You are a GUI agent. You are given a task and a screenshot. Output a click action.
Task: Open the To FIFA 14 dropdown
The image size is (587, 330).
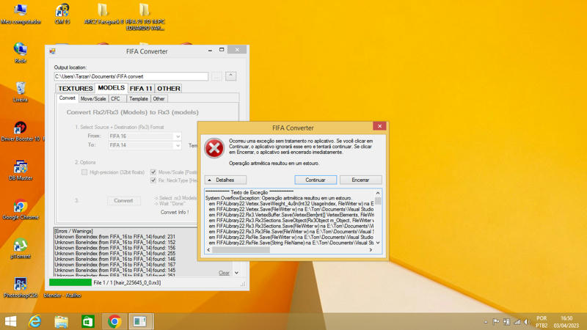pyautogui.click(x=145, y=145)
